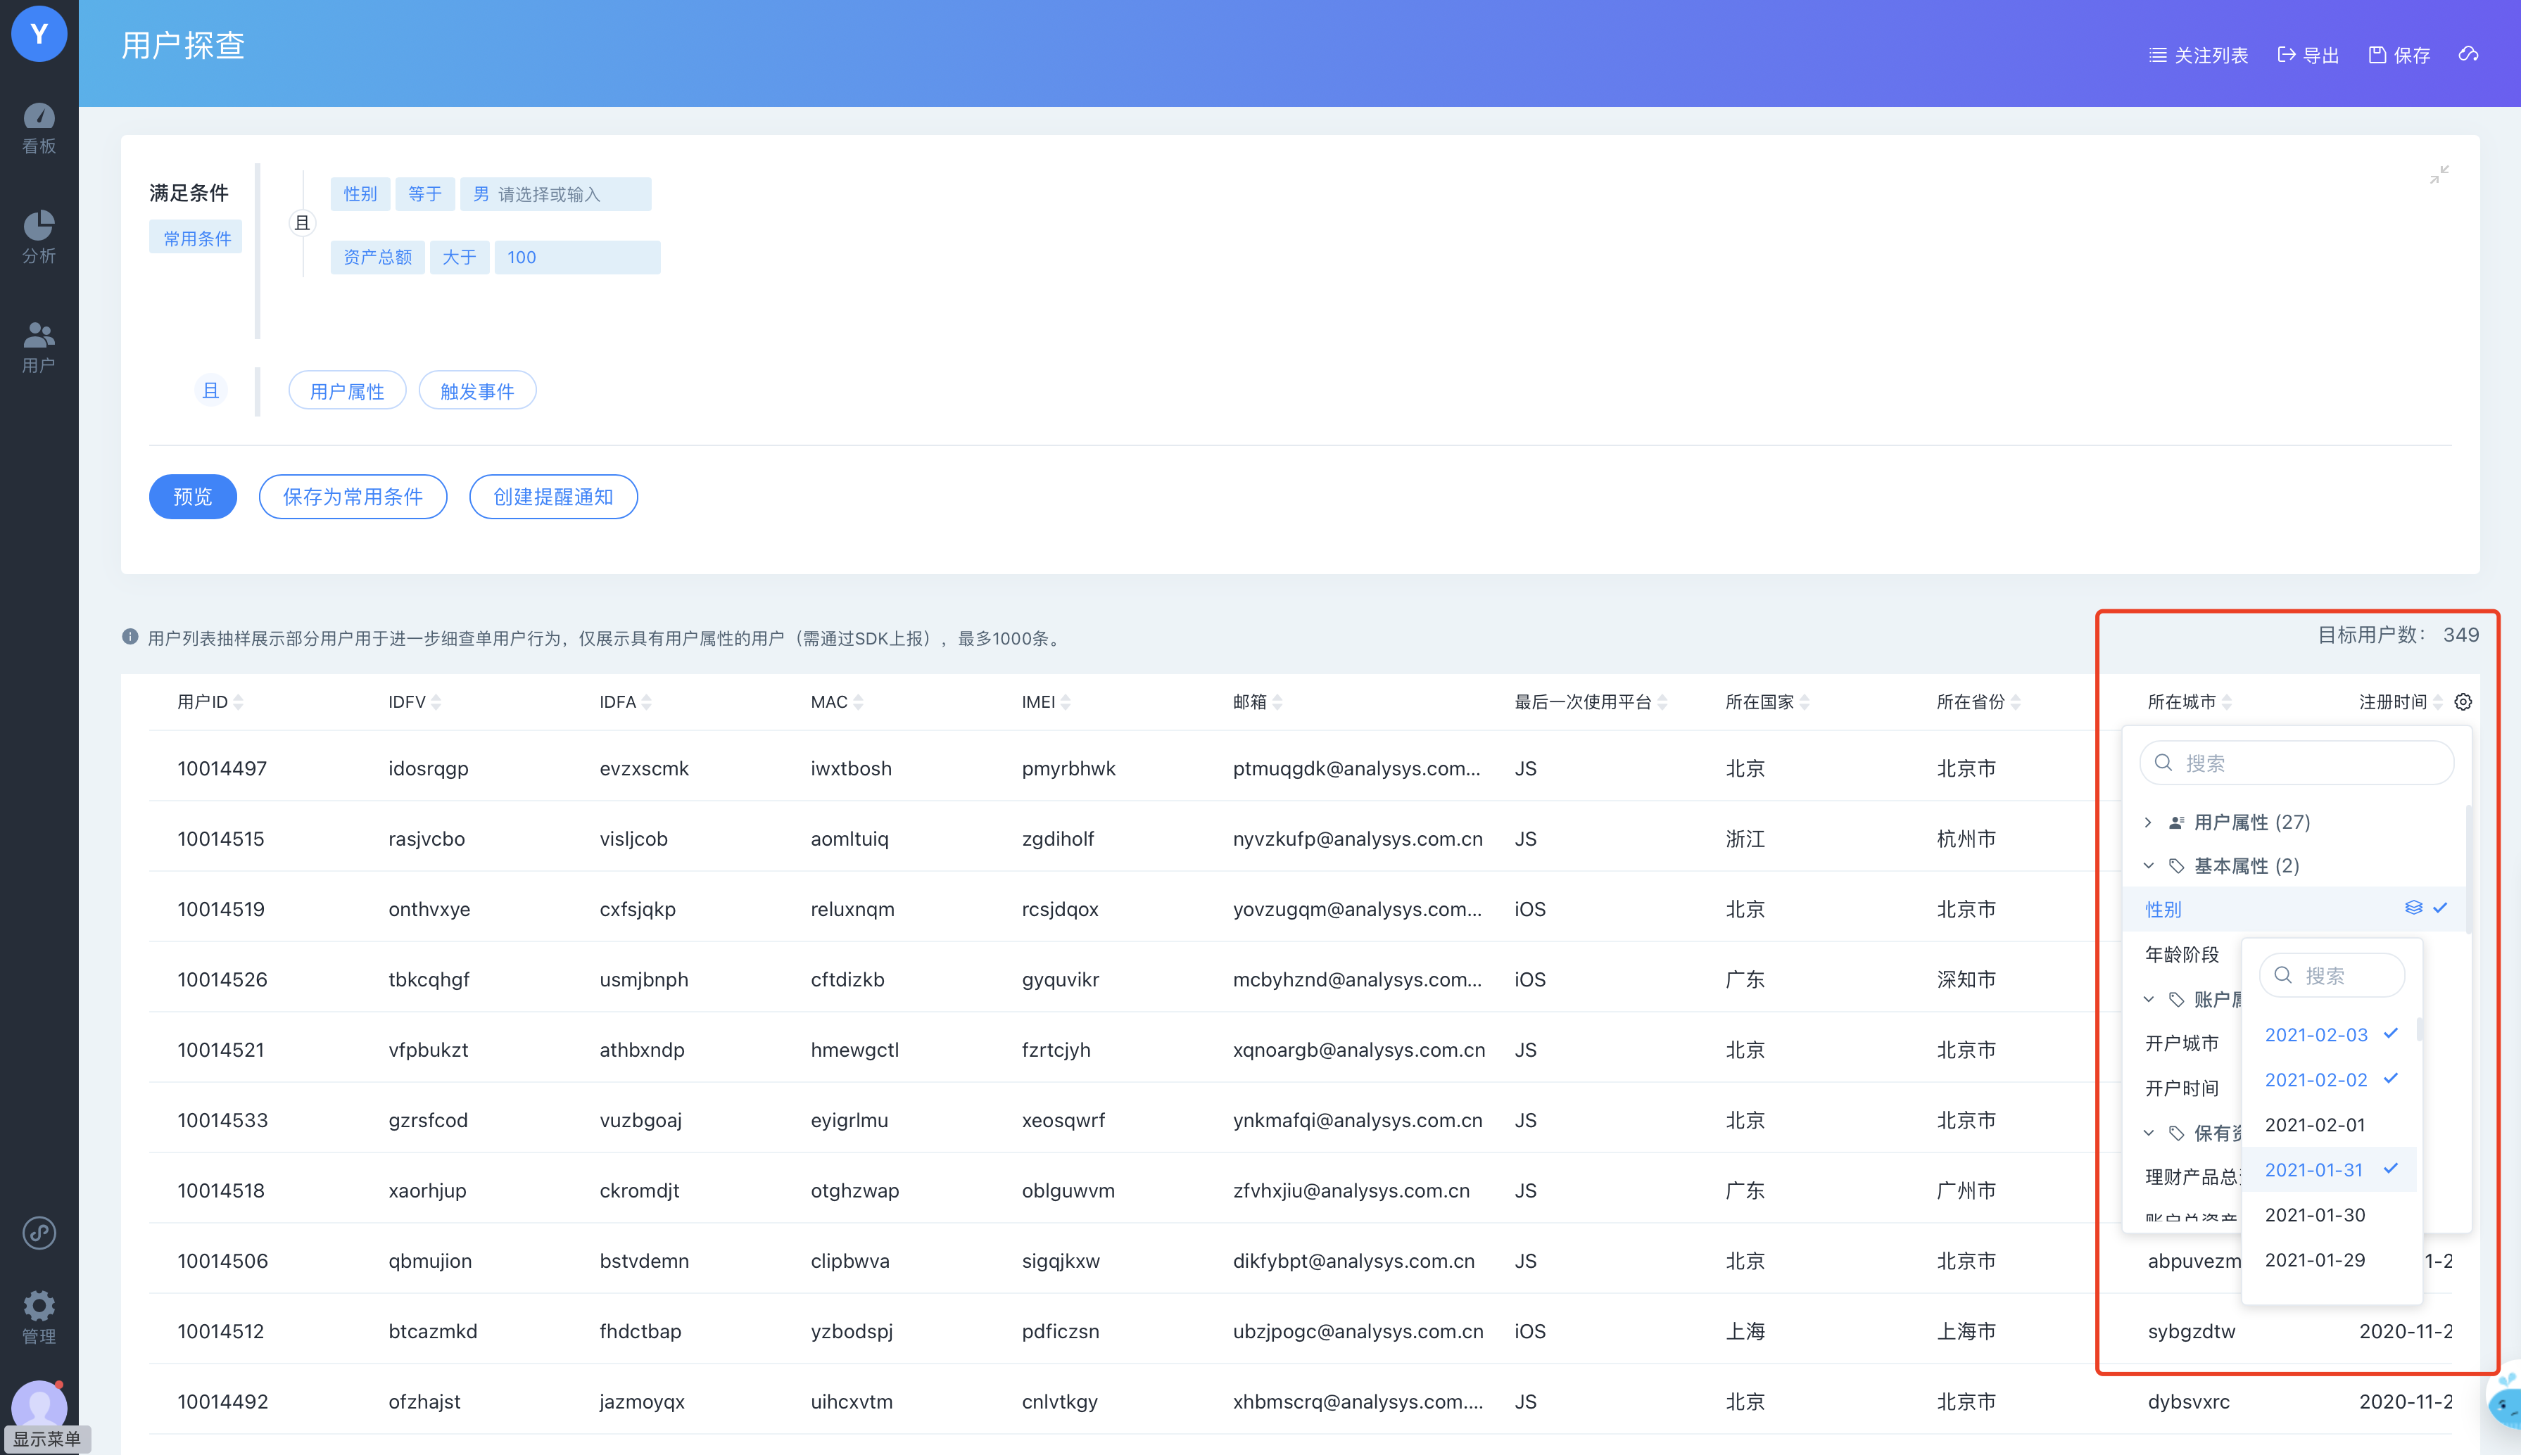Image resolution: width=2521 pixels, height=1455 pixels.
Task: Sort by IDFV column arrows
Action: point(436,701)
